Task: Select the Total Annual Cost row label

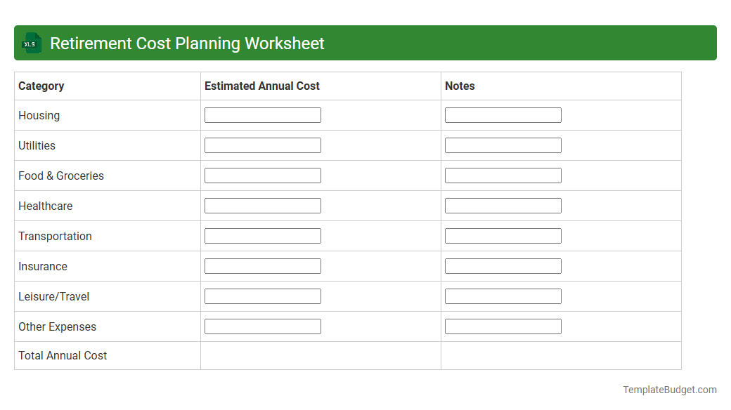Action: [63, 355]
